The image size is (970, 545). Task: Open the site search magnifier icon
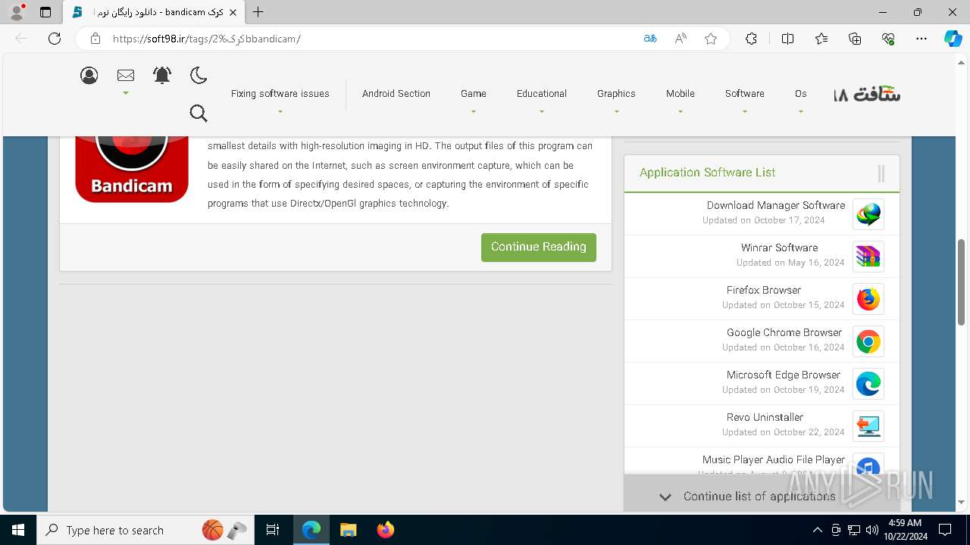point(199,113)
